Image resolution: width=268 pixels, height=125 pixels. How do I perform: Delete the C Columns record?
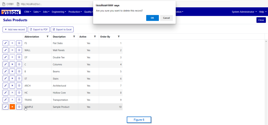tap(12, 65)
